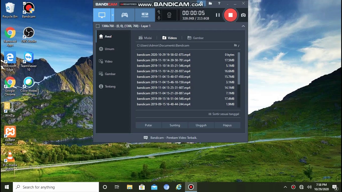Switch to the Gambar tab
Image resolution: width=342 pixels, height=192 pixels.
point(195,38)
